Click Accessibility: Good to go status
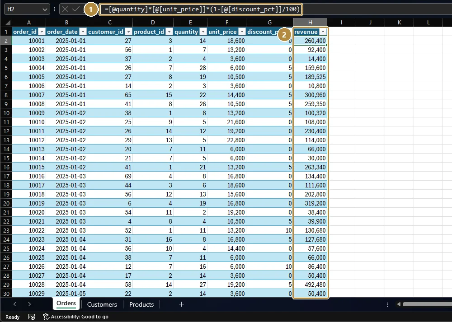This screenshot has height=322, width=452. point(80,317)
